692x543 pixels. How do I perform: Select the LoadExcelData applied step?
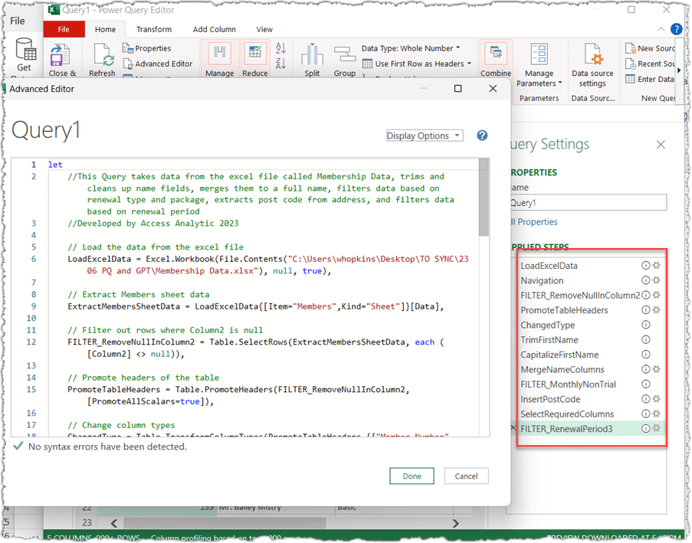point(549,266)
